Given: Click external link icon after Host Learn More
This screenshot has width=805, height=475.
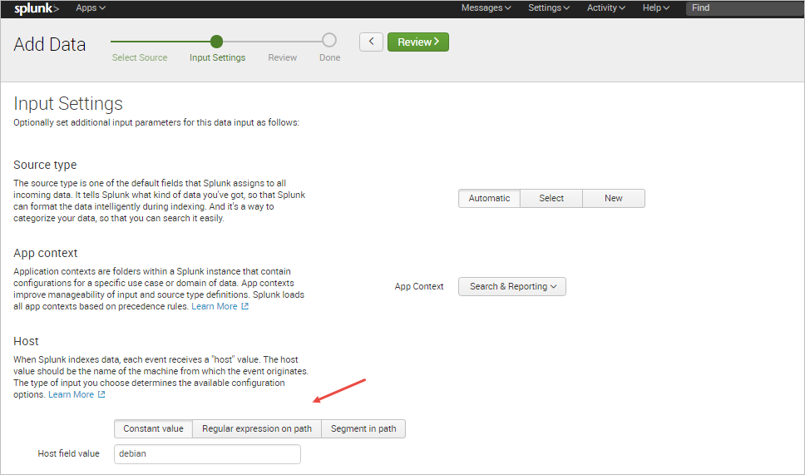Looking at the screenshot, I should pos(101,395).
